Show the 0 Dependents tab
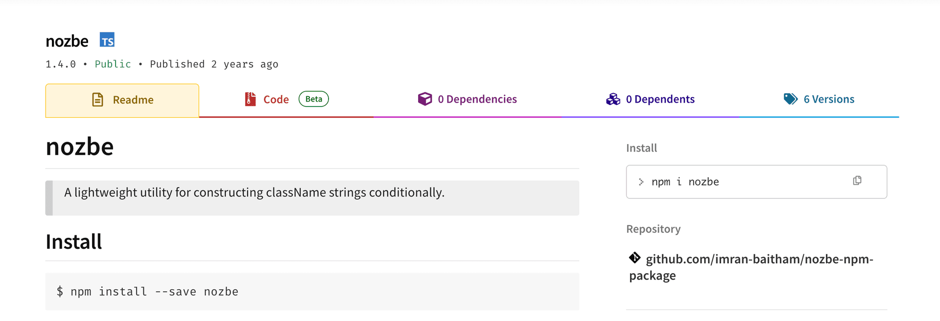The width and height of the screenshot is (940, 321). tap(660, 99)
